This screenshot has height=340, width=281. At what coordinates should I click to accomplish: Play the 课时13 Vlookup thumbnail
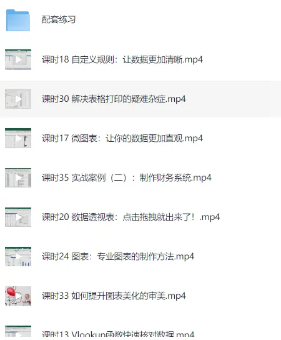pos(18,331)
